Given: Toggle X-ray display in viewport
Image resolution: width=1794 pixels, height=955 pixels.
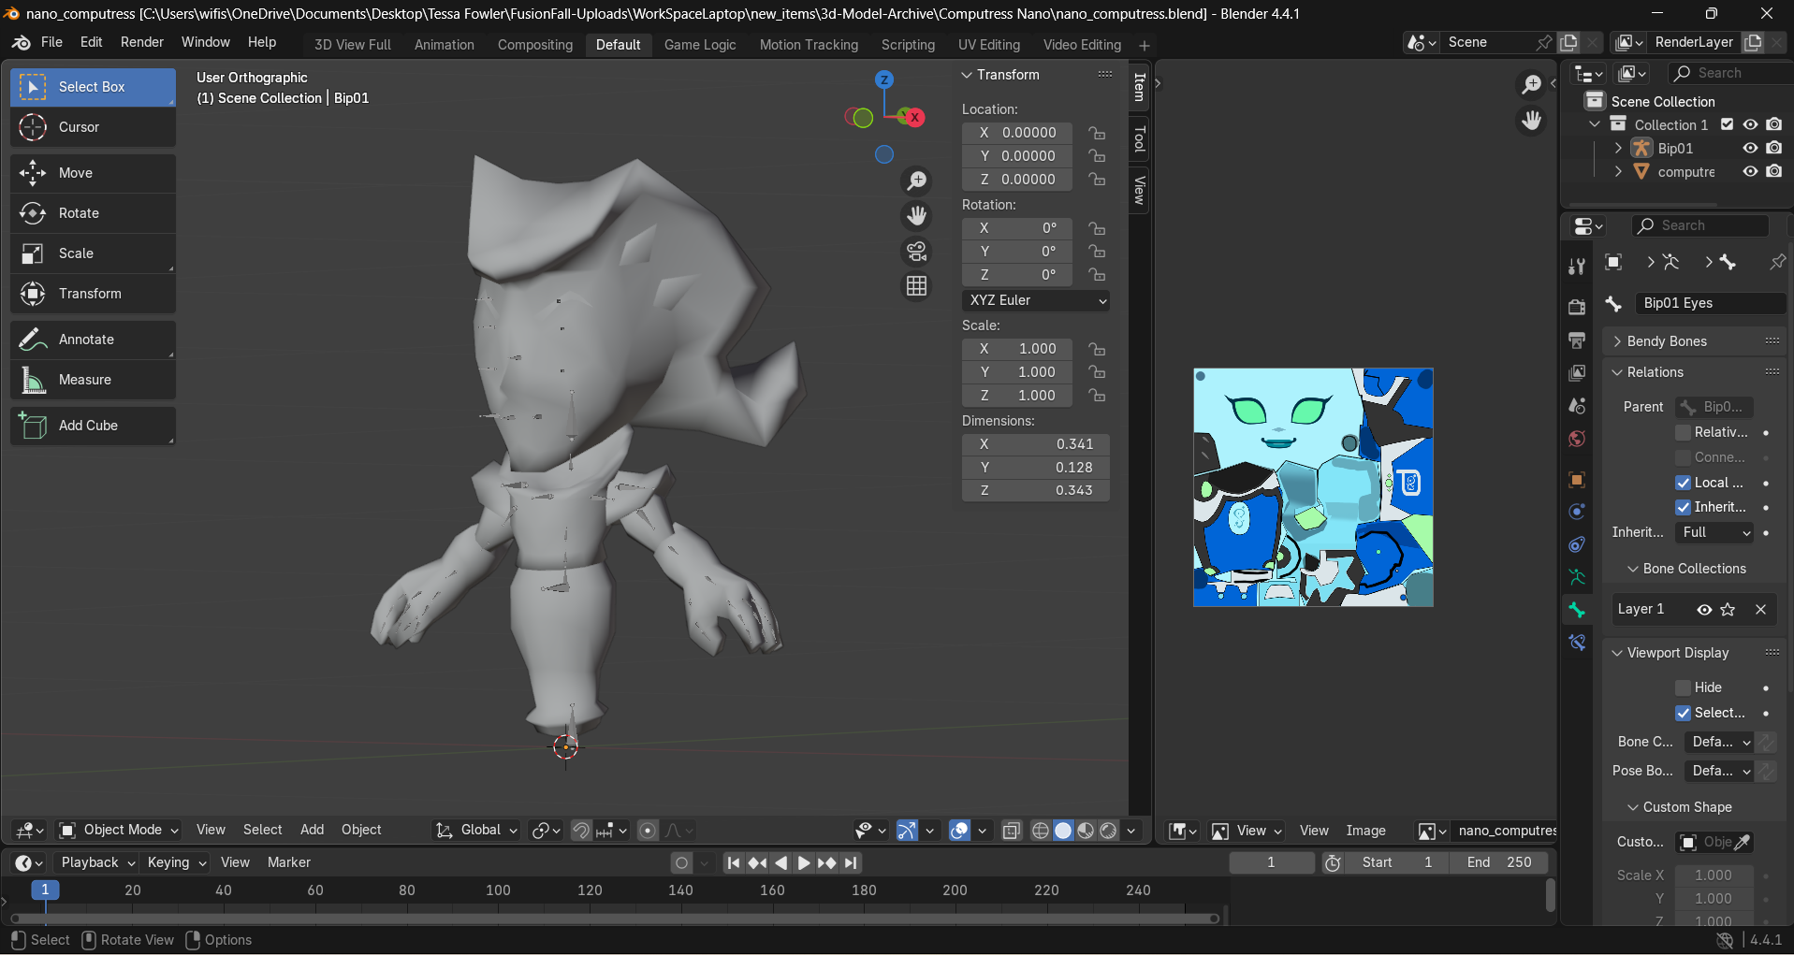Looking at the screenshot, I should pos(1012,831).
